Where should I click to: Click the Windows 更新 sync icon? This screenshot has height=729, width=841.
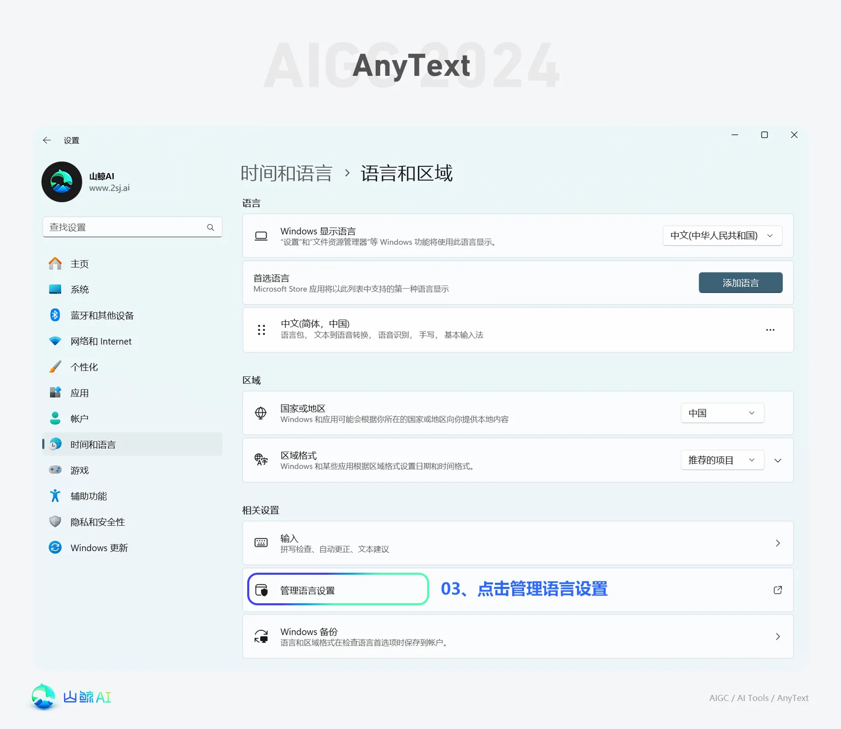point(55,548)
